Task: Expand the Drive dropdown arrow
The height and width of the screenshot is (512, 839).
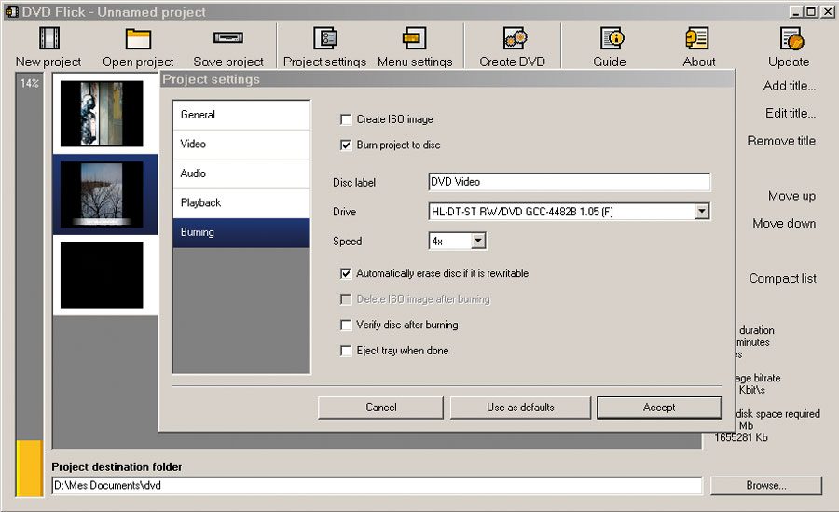Action: (x=702, y=212)
